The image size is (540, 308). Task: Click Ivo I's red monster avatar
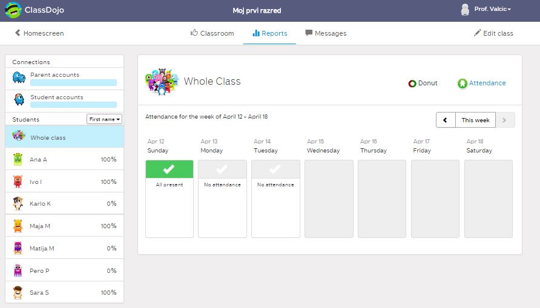pos(19,182)
